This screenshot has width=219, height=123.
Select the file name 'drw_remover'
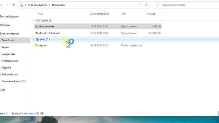point(47,26)
